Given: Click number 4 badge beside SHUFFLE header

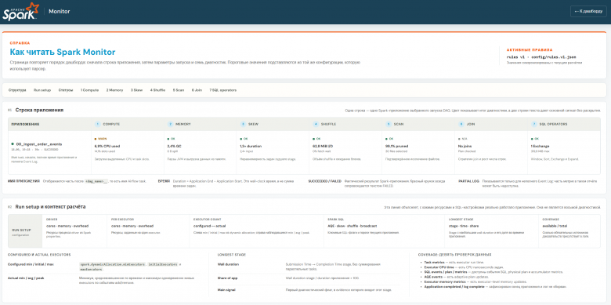Looking at the screenshot, I should pyautogui.click(x=316, y=124).
